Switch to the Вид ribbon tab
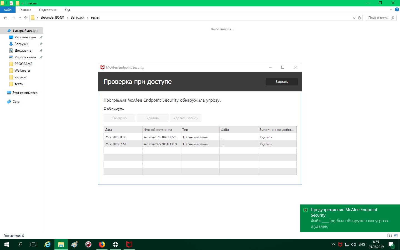400x250 pixels. pos(67,10)
